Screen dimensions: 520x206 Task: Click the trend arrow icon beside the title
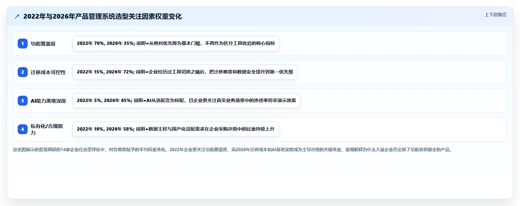click(x=17, y=17)
